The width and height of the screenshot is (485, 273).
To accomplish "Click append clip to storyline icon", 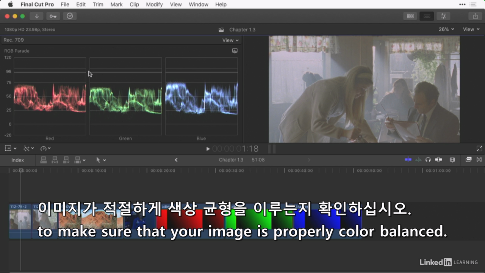I will 66,160.
